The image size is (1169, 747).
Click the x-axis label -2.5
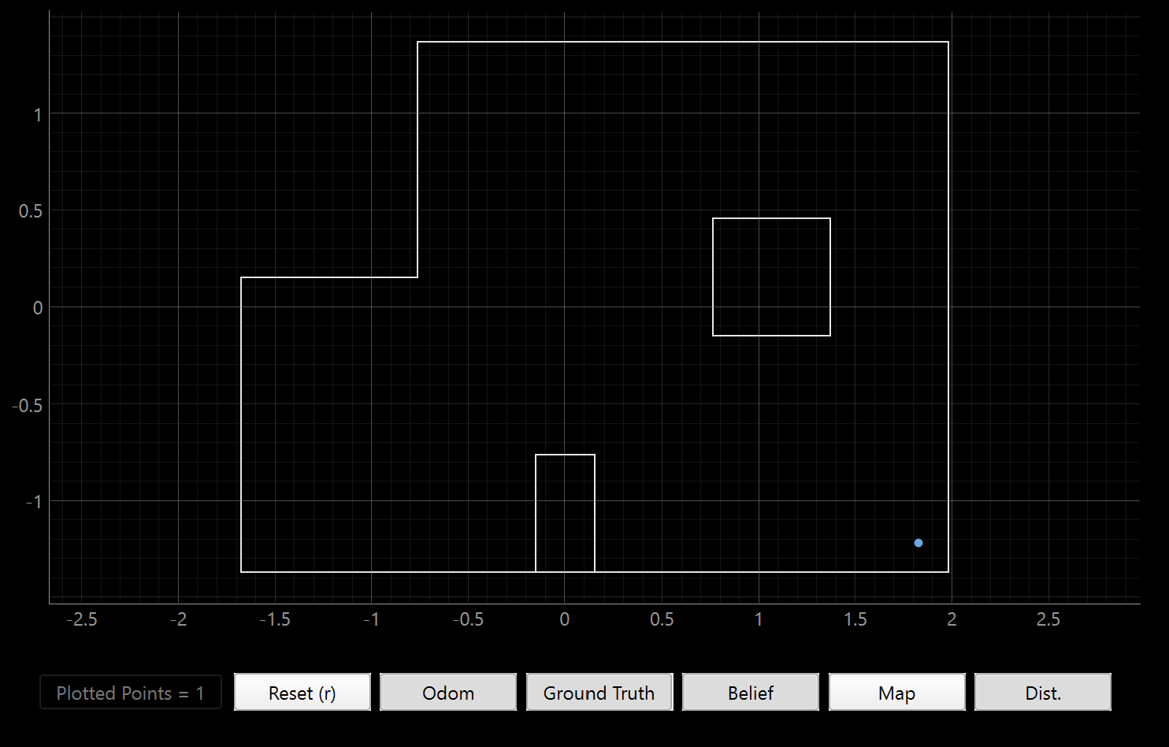tap(82, 619)
